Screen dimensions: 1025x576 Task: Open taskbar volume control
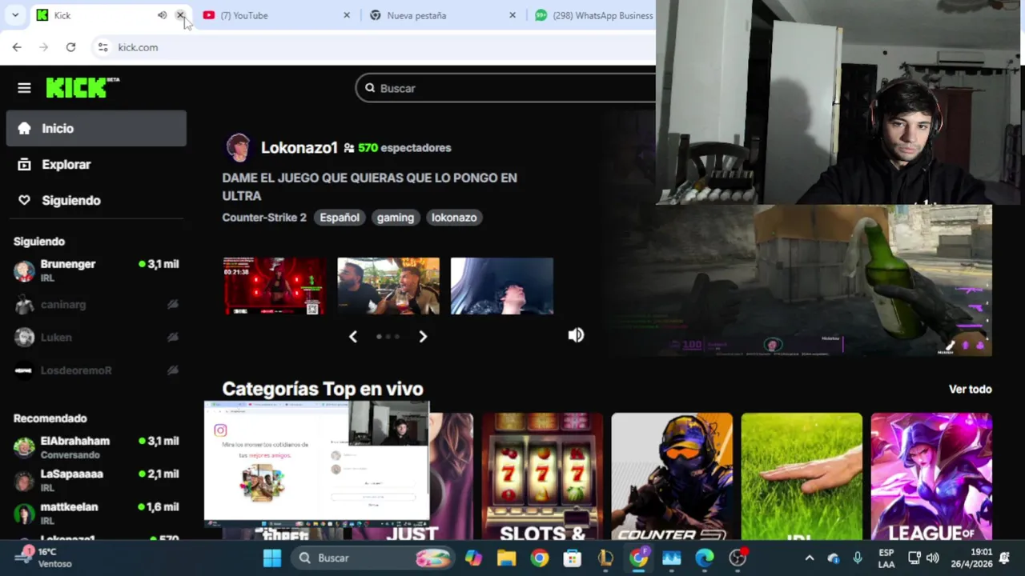tap(932, 558)
